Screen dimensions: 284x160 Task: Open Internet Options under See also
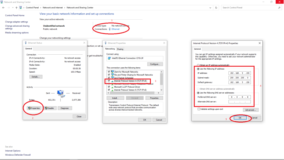[x=13, y=151]
